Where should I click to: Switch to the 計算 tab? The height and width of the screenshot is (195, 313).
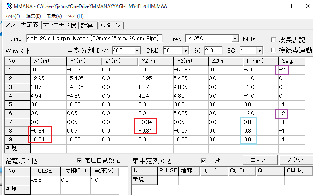coord(87,25)
